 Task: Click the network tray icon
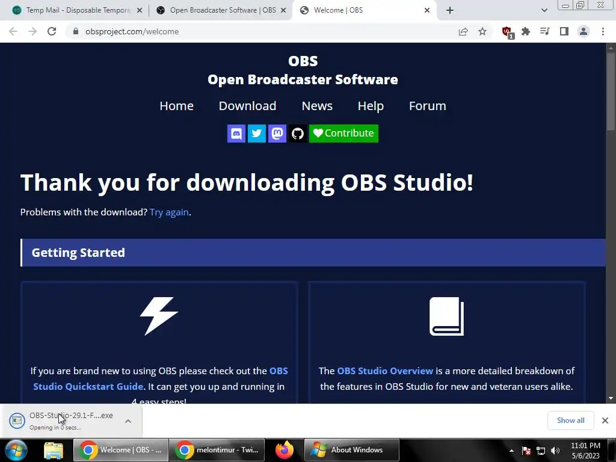click(x=541, y=451)
